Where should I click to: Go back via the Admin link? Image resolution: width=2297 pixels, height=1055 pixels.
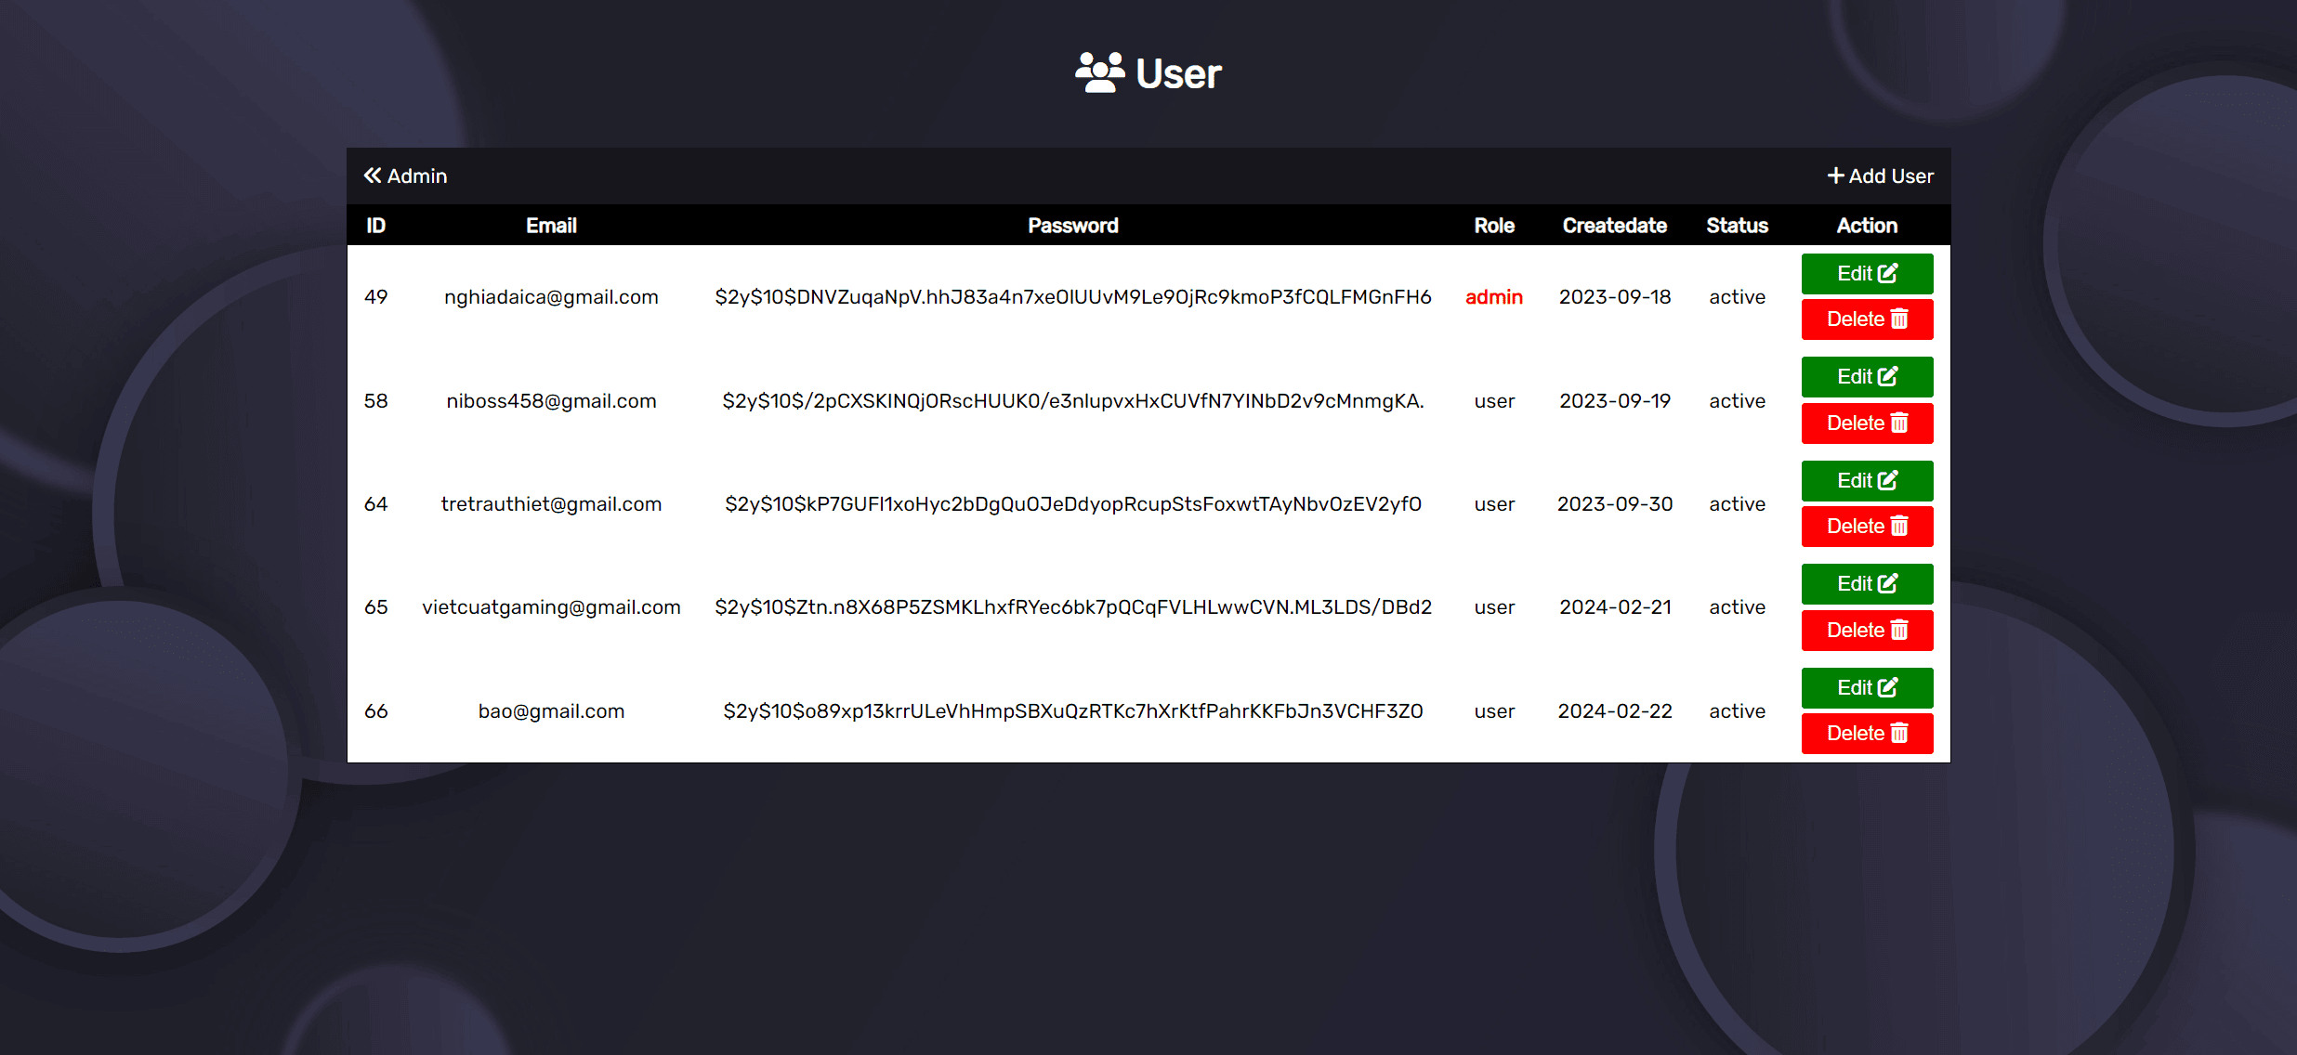coord(405,176)
